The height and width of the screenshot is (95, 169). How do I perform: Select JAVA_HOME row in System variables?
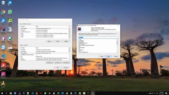[x=44, y=53]
